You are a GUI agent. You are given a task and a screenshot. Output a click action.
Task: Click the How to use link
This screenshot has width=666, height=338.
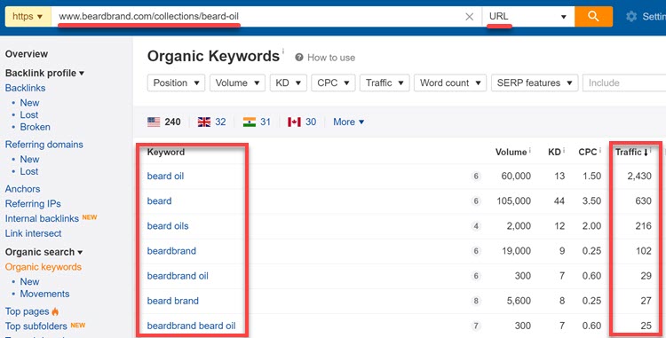(x=331, y=58)
